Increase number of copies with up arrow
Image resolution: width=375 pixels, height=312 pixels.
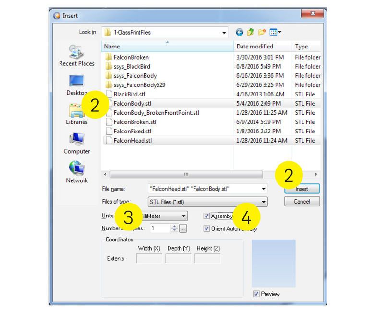tap(175, 226)
